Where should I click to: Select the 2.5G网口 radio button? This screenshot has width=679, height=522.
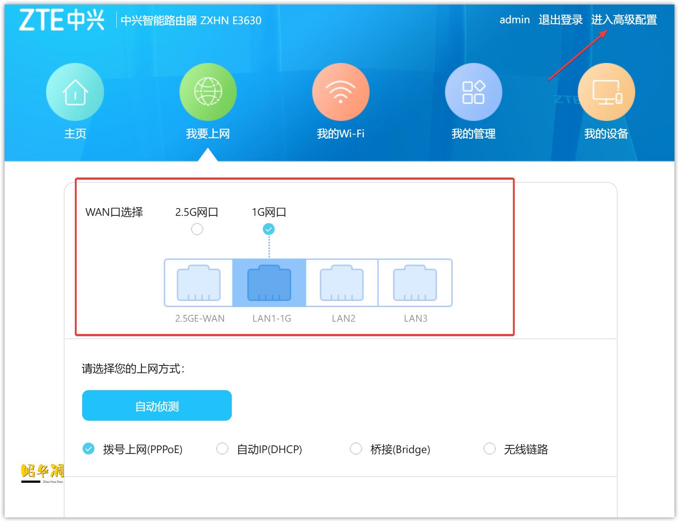point(197,229)
